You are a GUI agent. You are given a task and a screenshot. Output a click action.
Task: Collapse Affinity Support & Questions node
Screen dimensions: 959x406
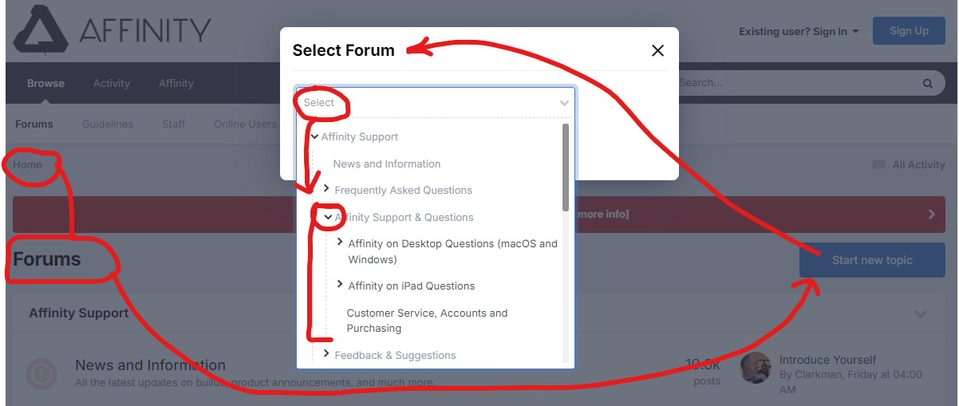click(x=328, y=217)
